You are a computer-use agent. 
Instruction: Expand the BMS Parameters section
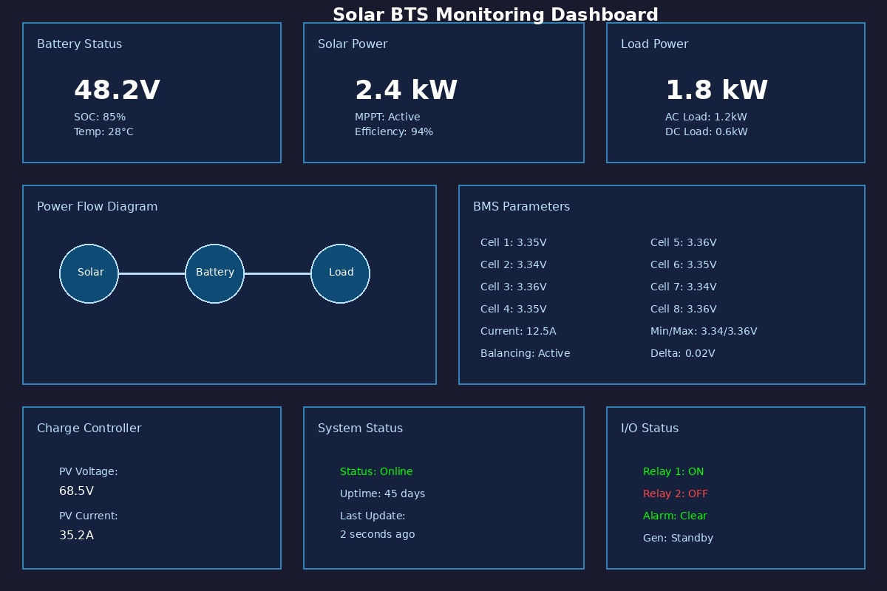click(522, 207)
